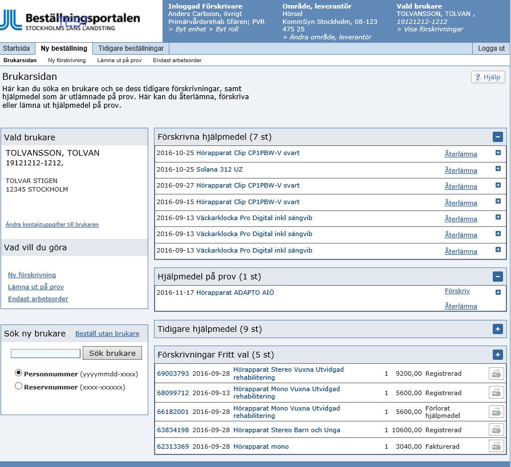Expand details for Hörapparat ADAPTO AIÖ row

[498, 293]
